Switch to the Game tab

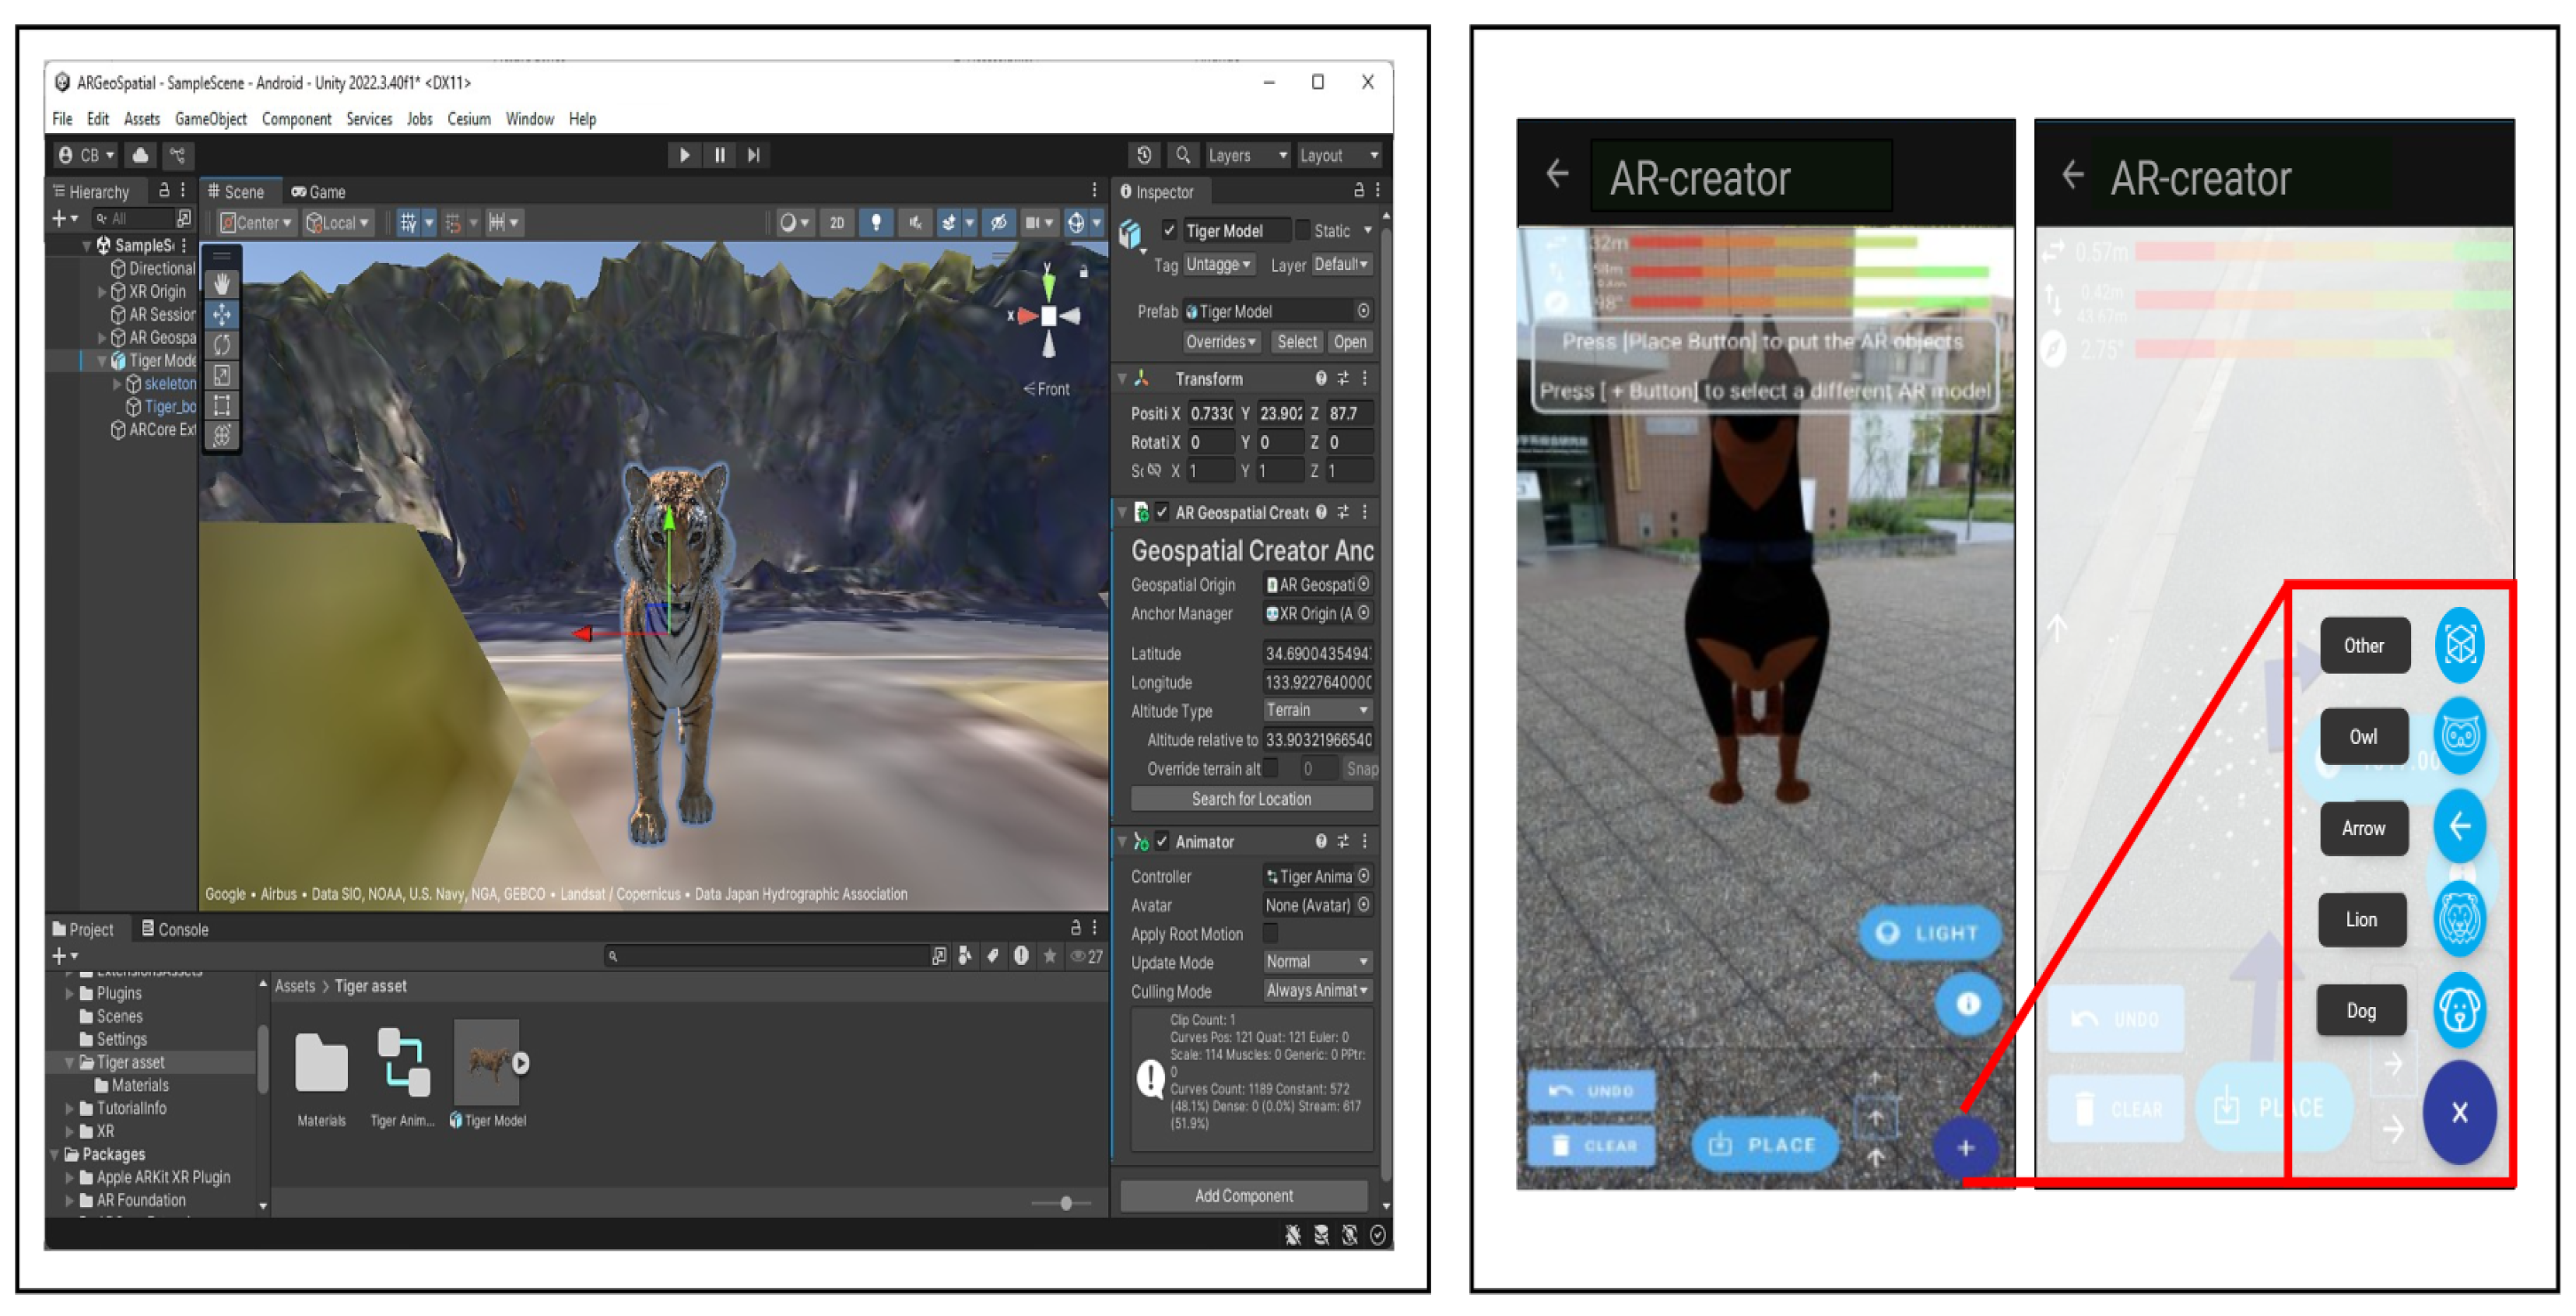pyautogui.click(x=319, y=192)
